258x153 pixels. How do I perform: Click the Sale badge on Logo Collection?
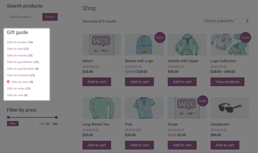[245, 38]
